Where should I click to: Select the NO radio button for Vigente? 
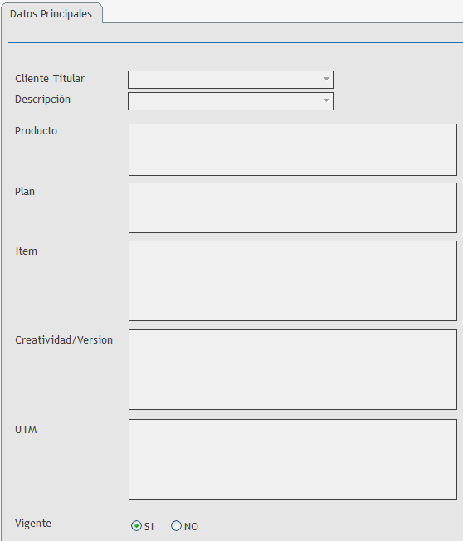click(176, 526)
